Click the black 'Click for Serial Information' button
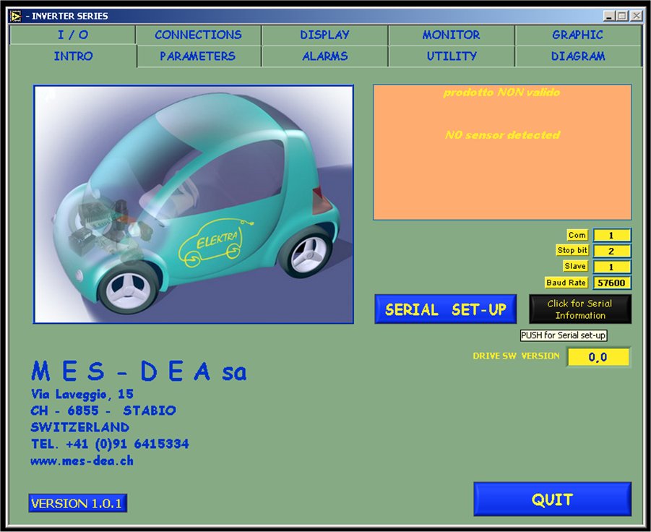The height and width of the screenshot is (532, 651). (580, 309)
